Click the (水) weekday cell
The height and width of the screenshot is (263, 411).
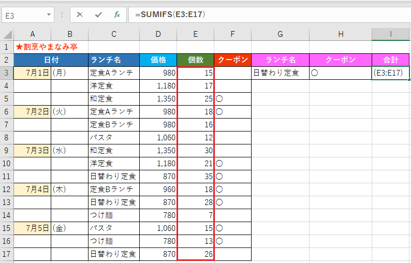[x=70, y=151]
